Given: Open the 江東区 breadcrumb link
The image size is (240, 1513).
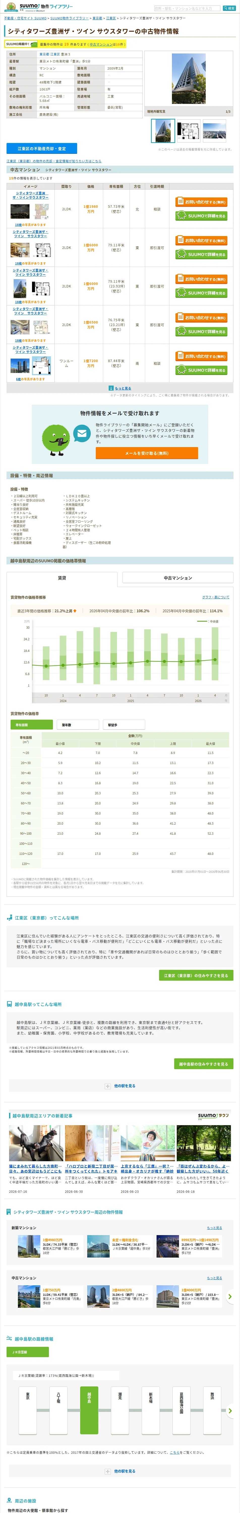Looking at the screenshot, I should [111, 18].
